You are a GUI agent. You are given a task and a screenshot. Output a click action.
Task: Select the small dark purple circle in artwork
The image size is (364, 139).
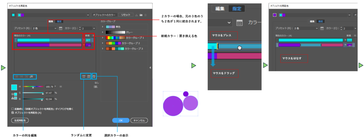186,94
